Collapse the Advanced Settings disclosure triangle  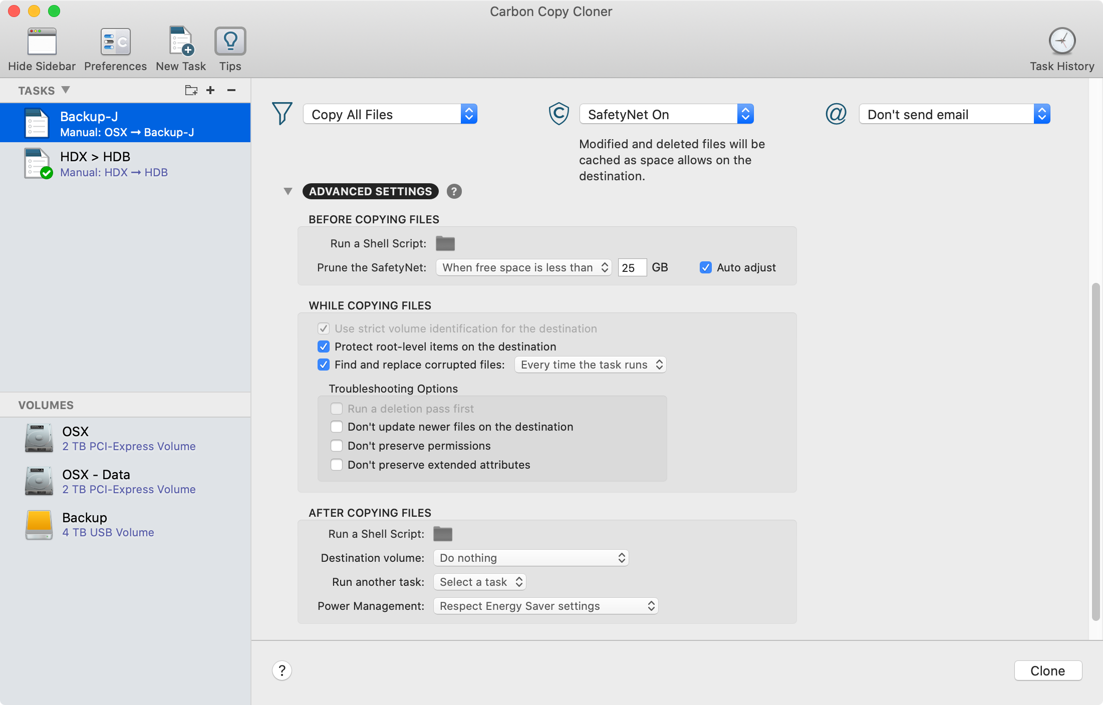[x=288, y=191]
